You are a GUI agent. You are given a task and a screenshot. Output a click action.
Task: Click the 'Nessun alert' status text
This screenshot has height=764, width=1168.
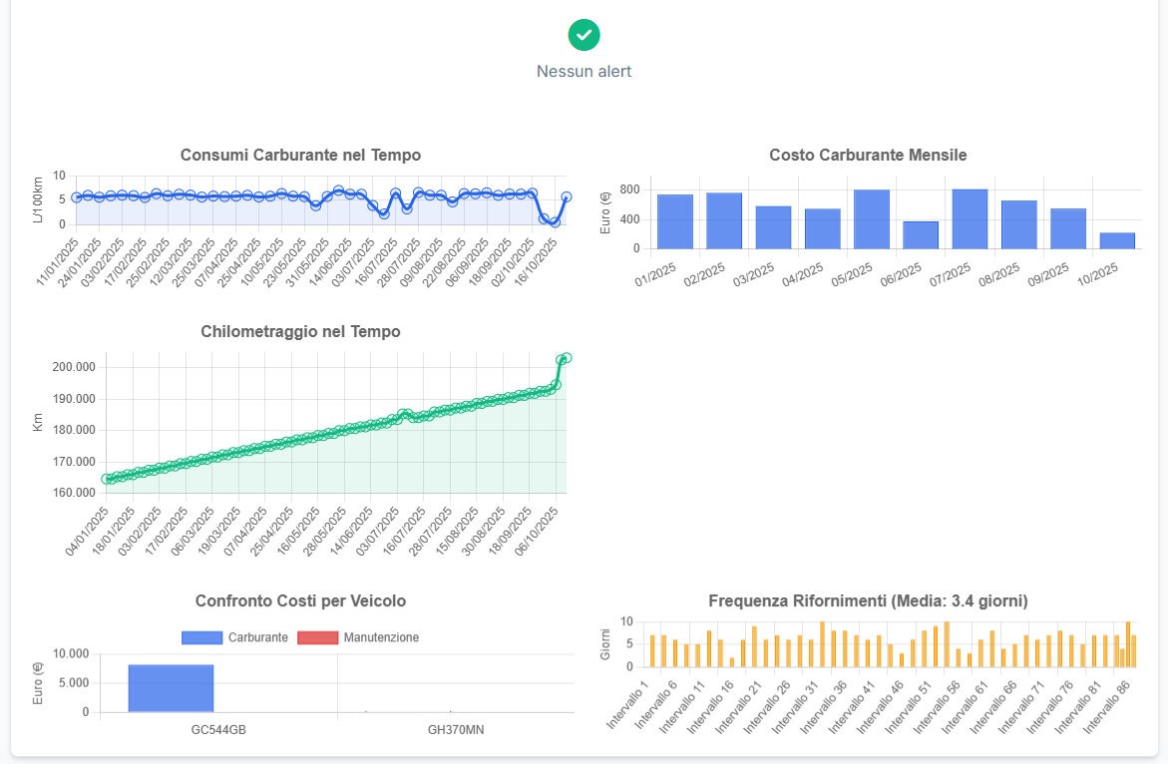point(584,71)
